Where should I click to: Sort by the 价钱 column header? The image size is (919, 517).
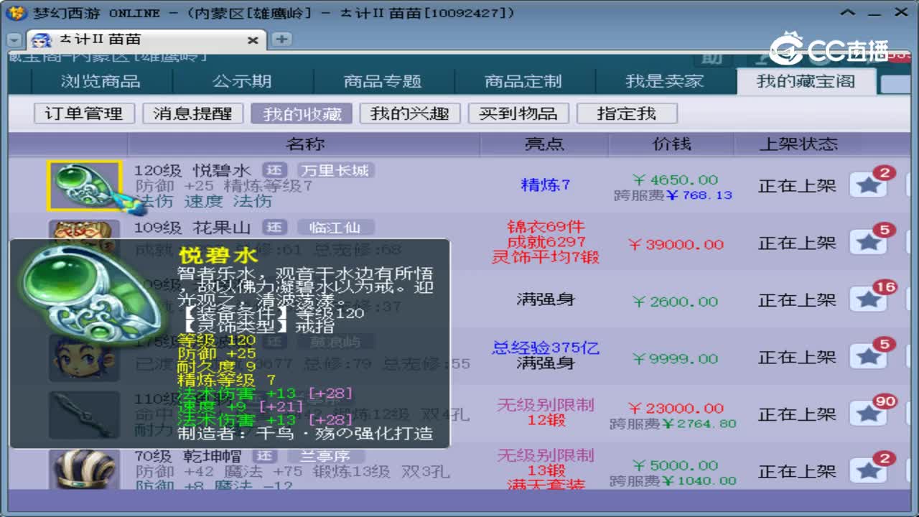(671, 144)
